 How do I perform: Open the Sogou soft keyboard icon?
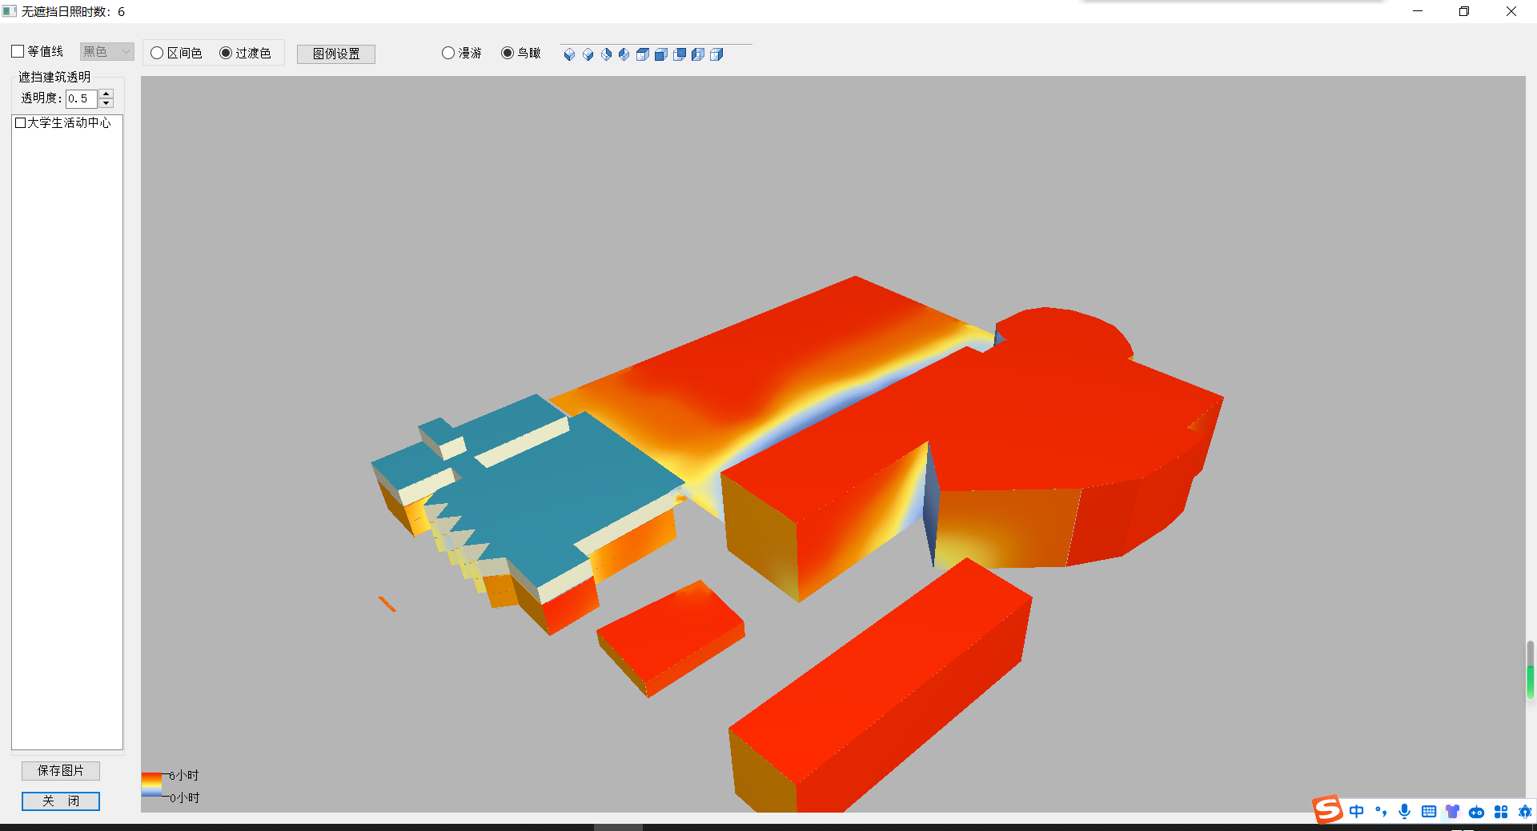(1428, 812)
